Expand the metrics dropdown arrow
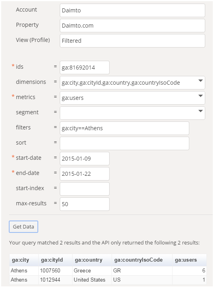Viewport: 214px width, 288px height. tap(200, 96)
